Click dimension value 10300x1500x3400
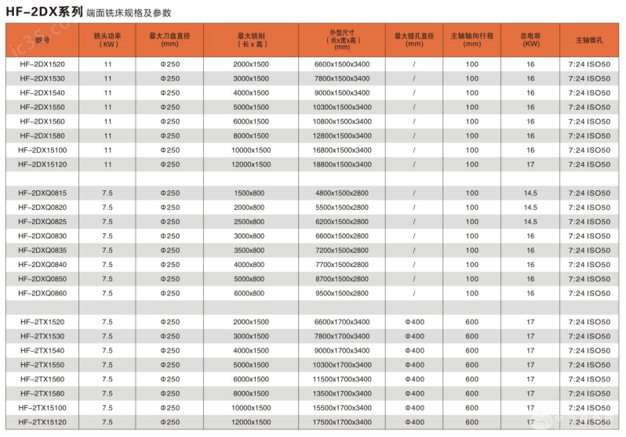626x437 pixels. coord(342,107)
